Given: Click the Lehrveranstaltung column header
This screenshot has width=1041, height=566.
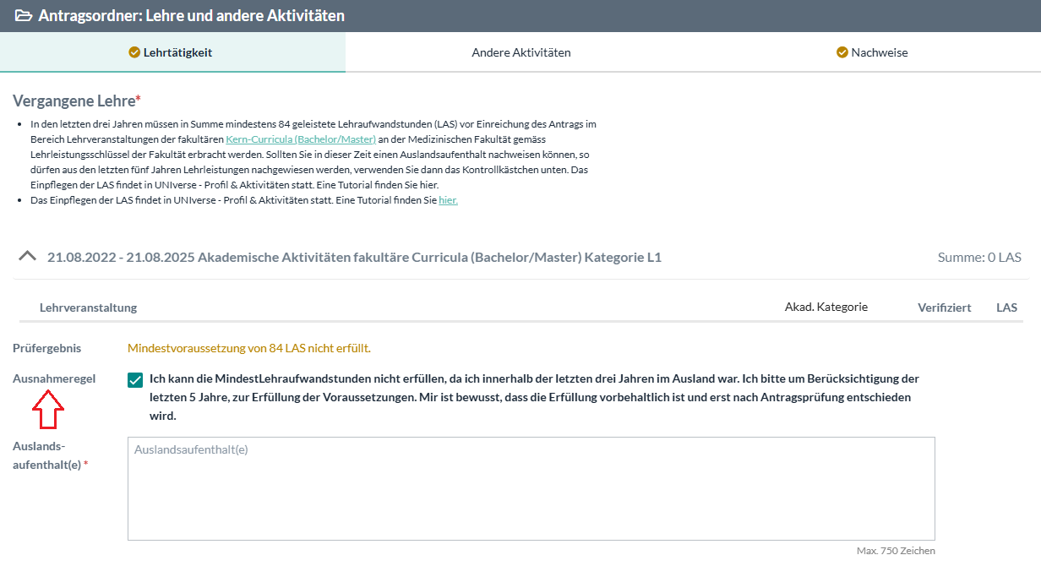Looking at the screenshot, I should 88,307.
